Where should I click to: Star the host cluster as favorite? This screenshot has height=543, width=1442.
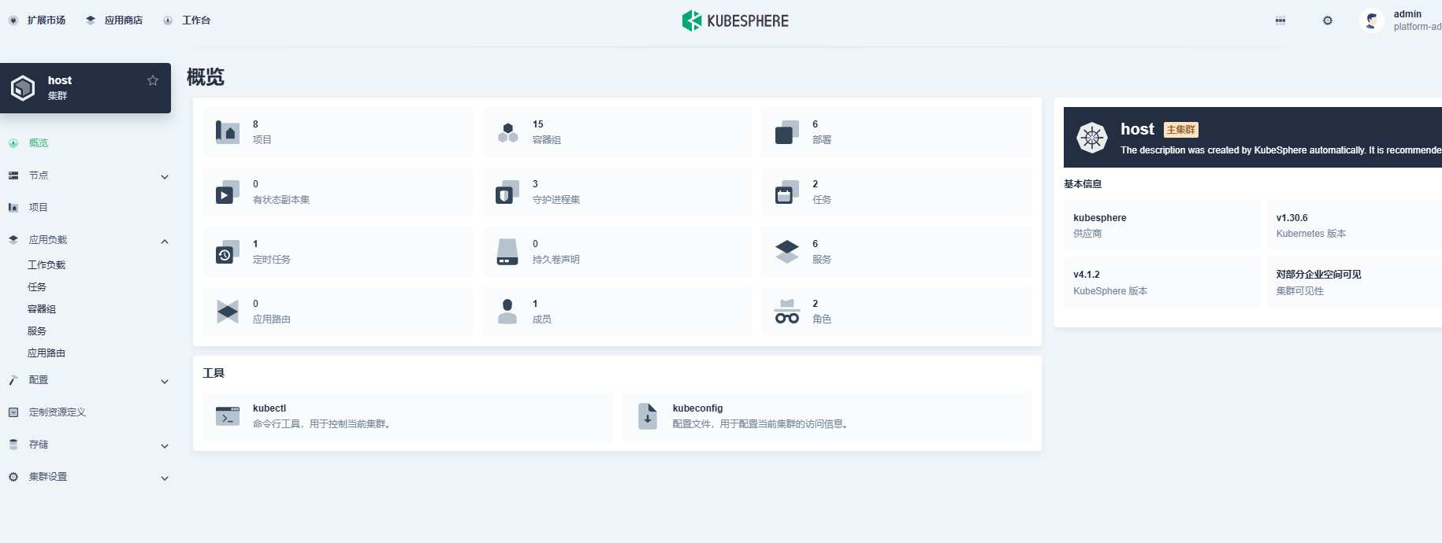153,80
